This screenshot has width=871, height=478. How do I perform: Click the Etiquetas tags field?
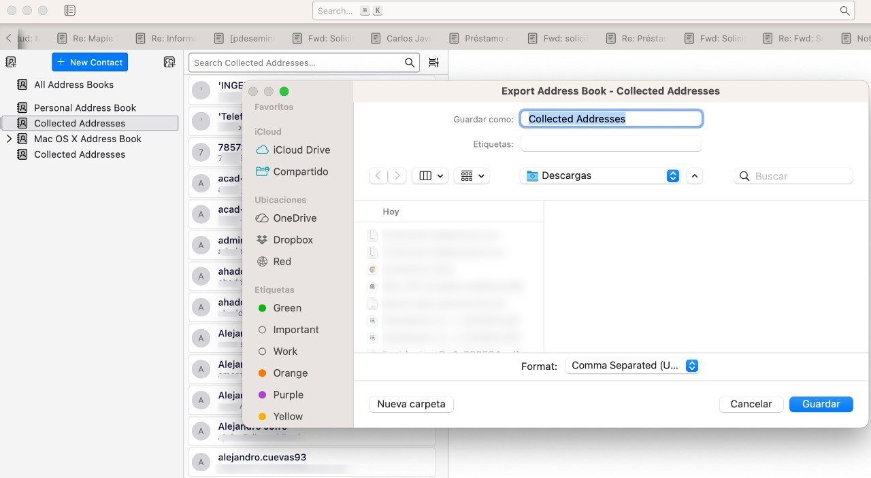point(611,144)
